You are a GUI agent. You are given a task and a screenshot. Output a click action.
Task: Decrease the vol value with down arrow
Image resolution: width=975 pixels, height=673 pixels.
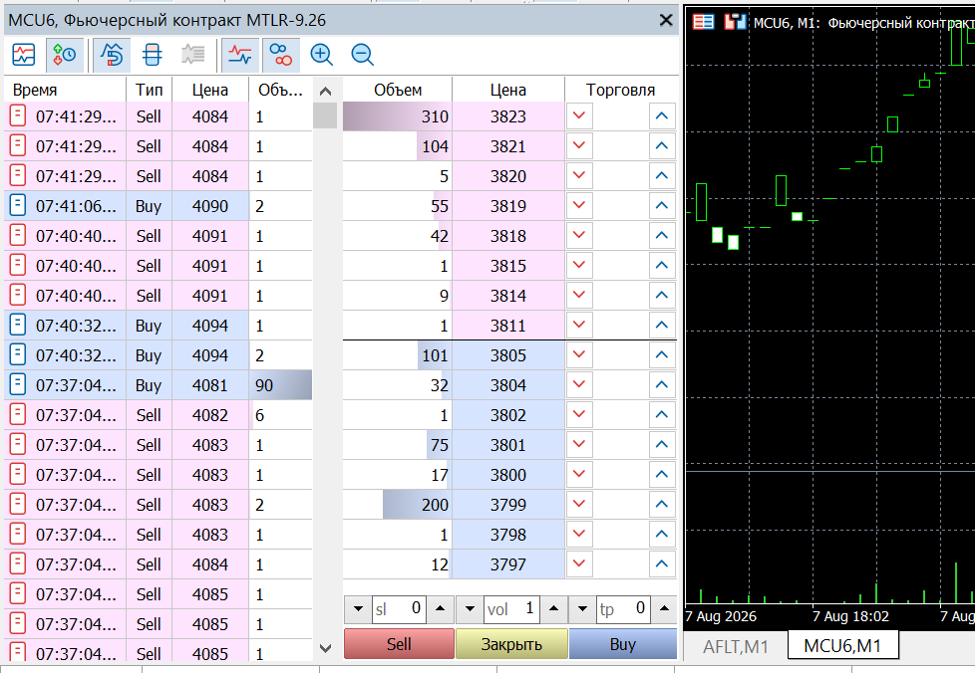click(471, 609)
